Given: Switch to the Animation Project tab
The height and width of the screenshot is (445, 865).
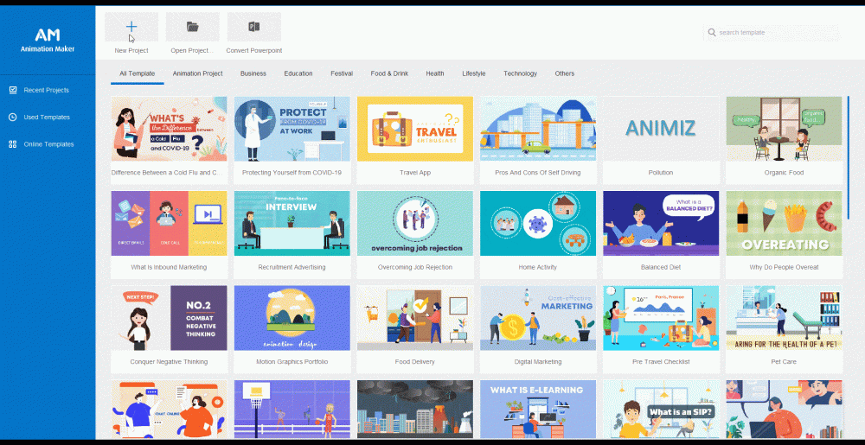Looking at the screenshot, I should click(197, 73).
